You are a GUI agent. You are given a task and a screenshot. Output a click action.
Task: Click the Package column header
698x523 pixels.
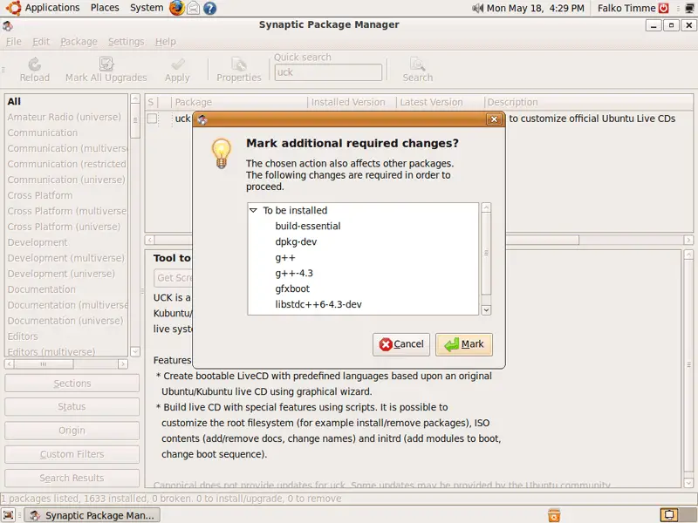(239, 102)
